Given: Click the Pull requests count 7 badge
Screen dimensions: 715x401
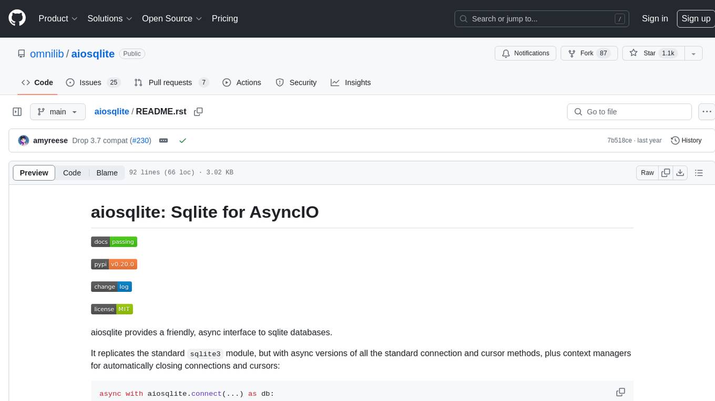Looking at the screenshot, I should pyautogui.click(x=204, y=82).
